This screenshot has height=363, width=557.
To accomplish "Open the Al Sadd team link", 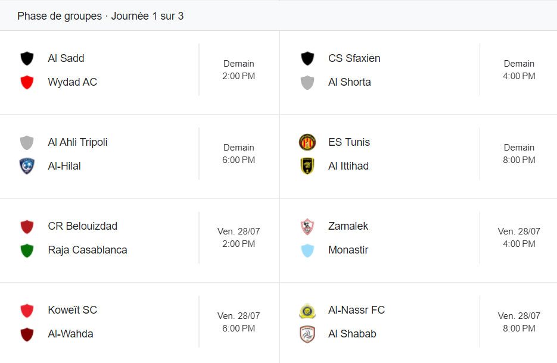I will 66,58.
